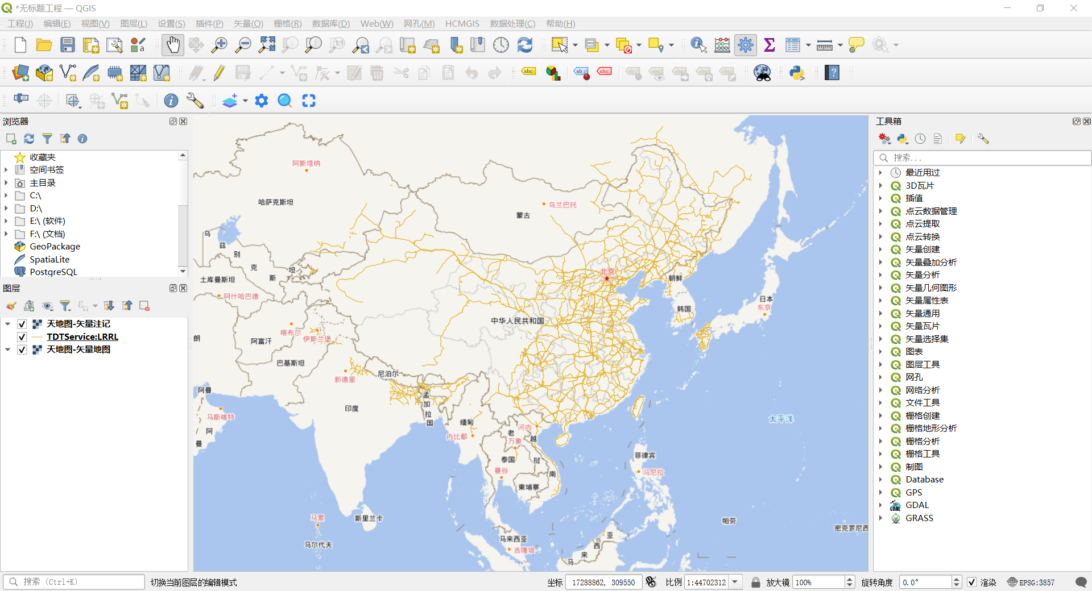Screen dimensions: 1092x591
Task: Toggle visibility of TDTService:LRRL layer
Action: tap(22, 337)
